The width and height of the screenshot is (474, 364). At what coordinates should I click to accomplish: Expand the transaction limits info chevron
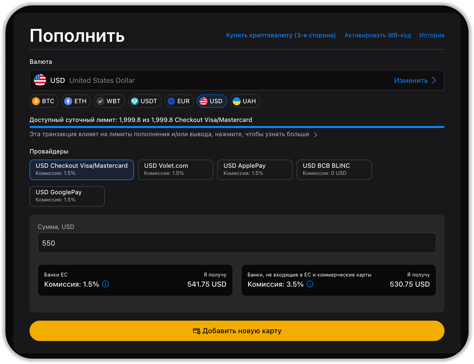(x=316, y=135)
